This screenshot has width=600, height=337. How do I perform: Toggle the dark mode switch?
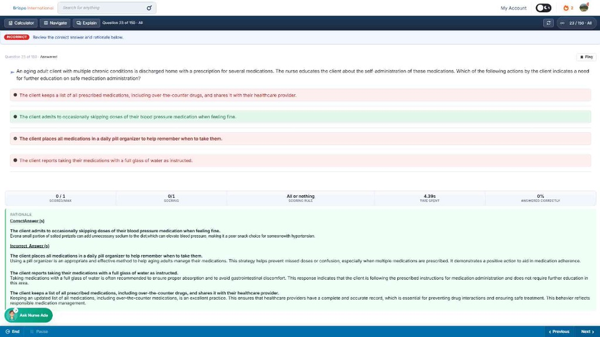(x=543, y=8)
